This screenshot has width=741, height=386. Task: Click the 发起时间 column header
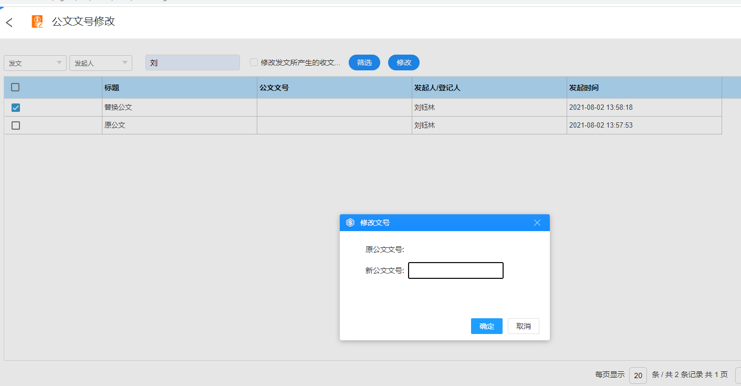pos(583,88)
